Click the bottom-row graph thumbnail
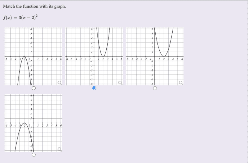Viewport: 248px width, 163px height. [x=33, y=123]
